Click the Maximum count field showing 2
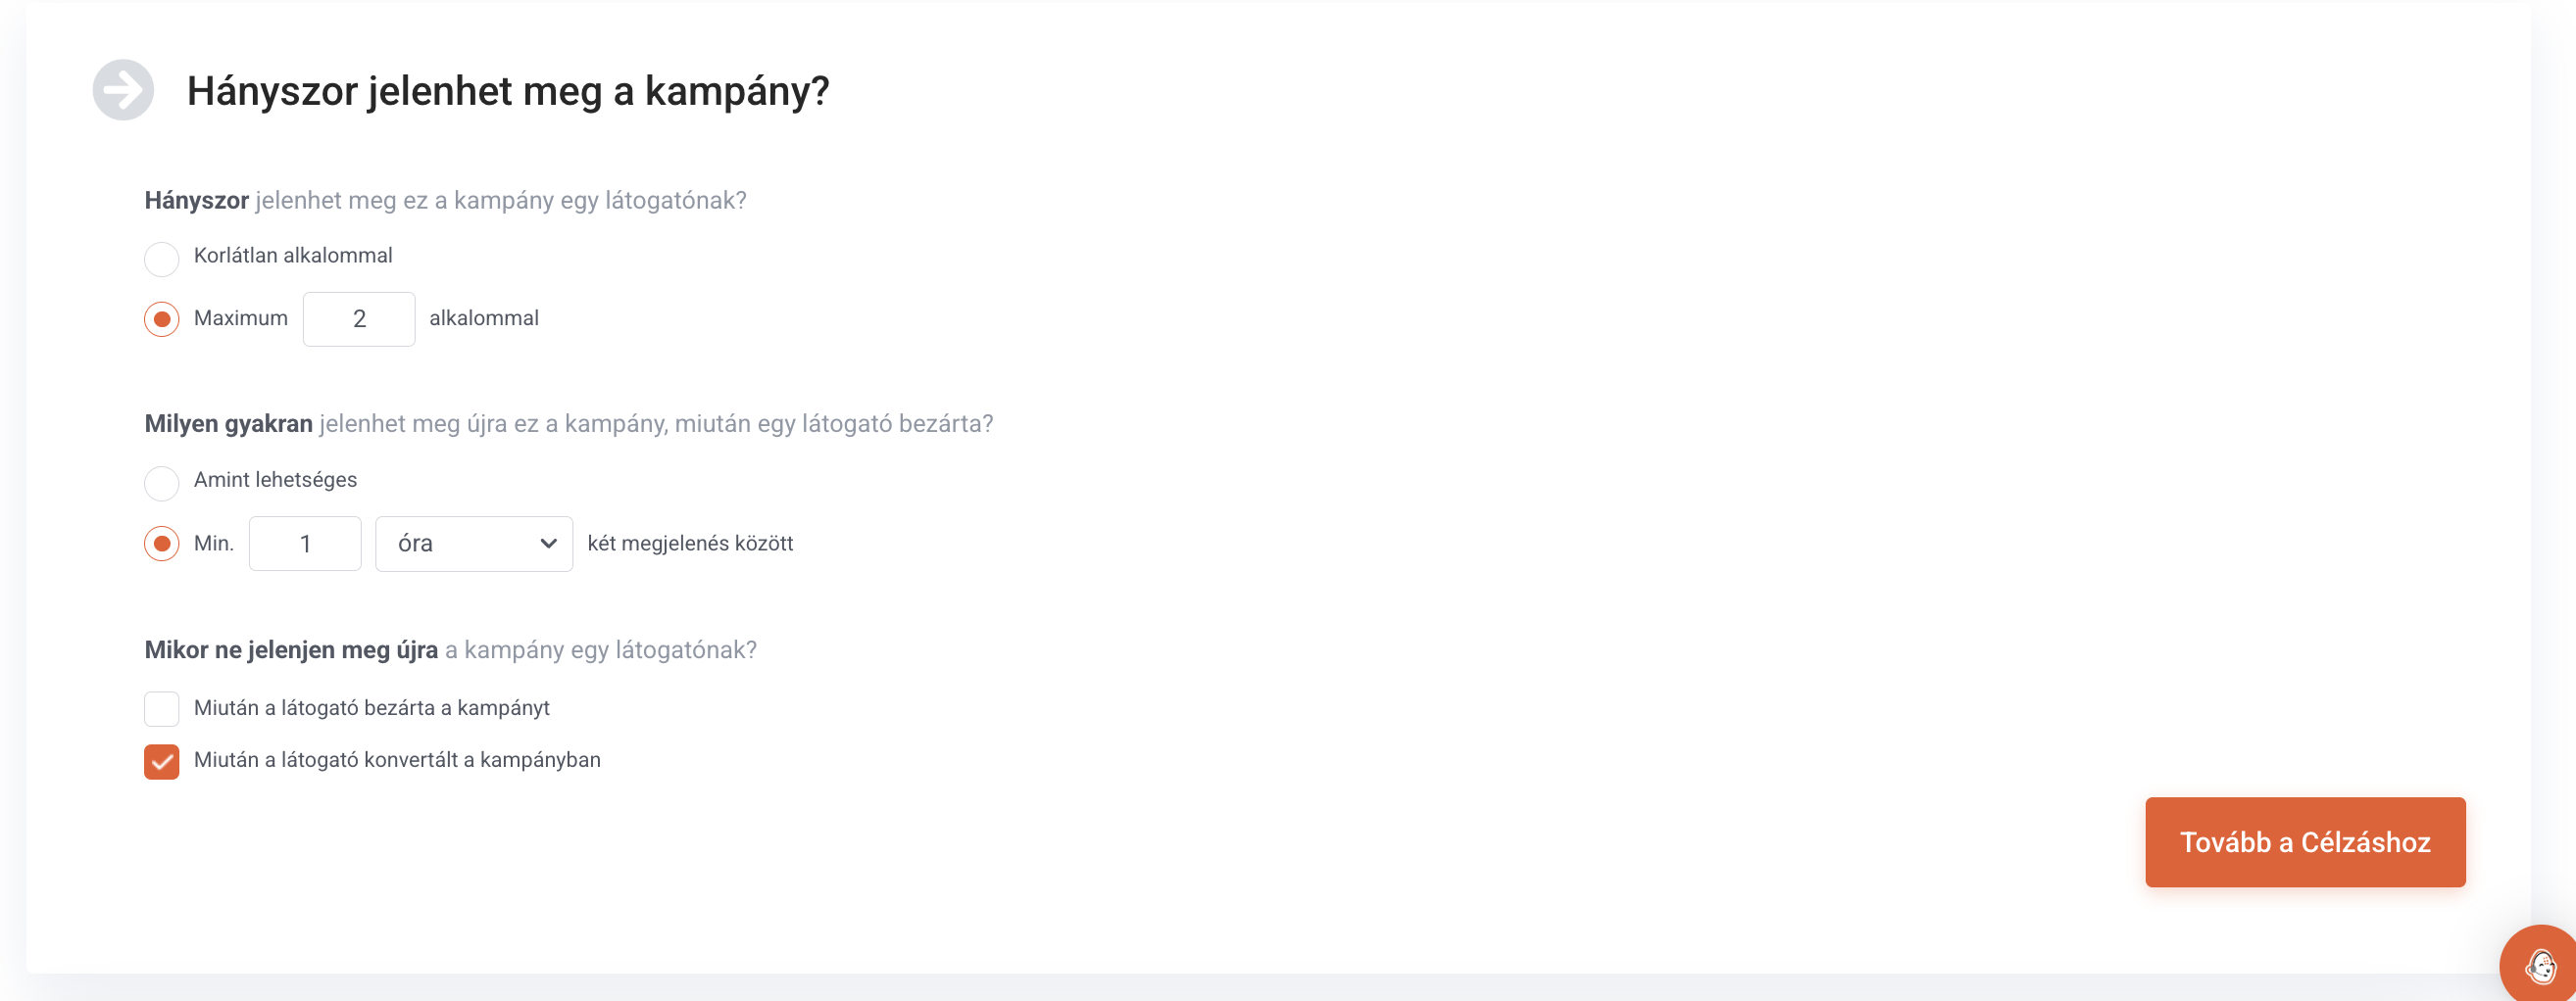 [x=359, y=319]
